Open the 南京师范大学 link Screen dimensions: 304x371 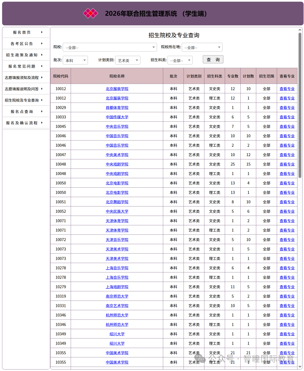coord(117,296)
